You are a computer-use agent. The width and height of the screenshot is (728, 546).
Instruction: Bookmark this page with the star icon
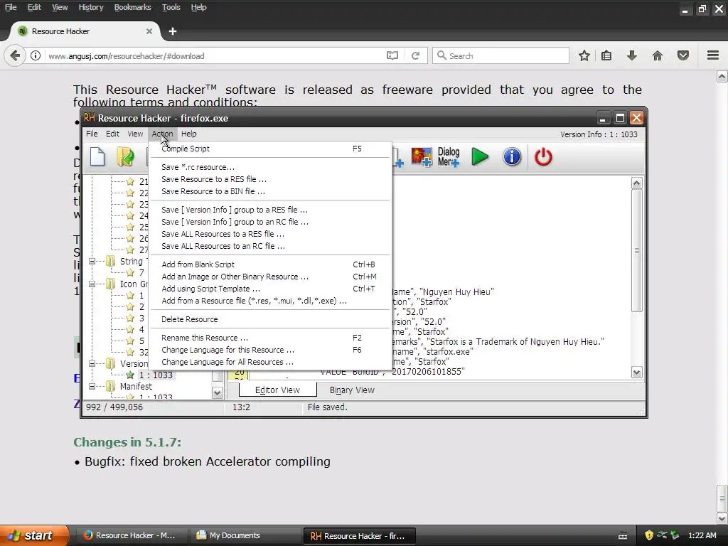tap(584, 55)
